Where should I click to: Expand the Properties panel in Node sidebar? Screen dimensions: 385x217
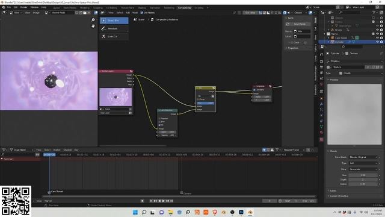293,48
